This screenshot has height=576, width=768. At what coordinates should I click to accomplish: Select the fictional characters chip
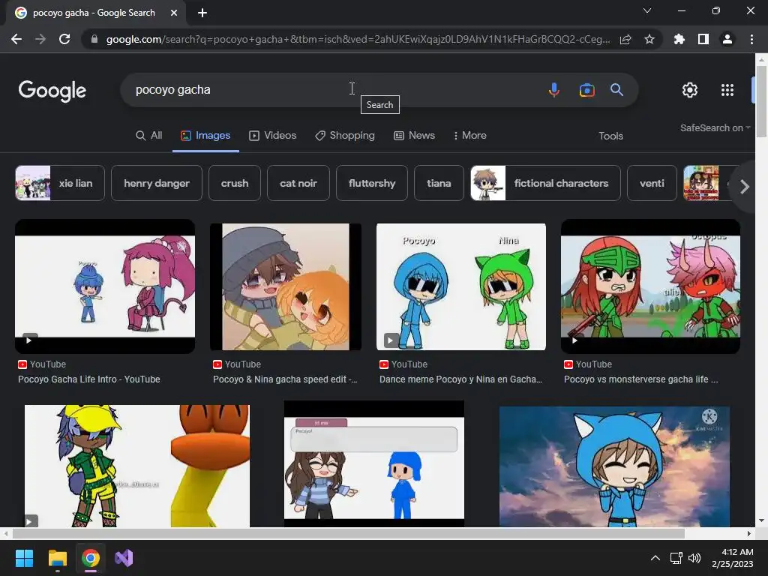[x=546, y=183]
